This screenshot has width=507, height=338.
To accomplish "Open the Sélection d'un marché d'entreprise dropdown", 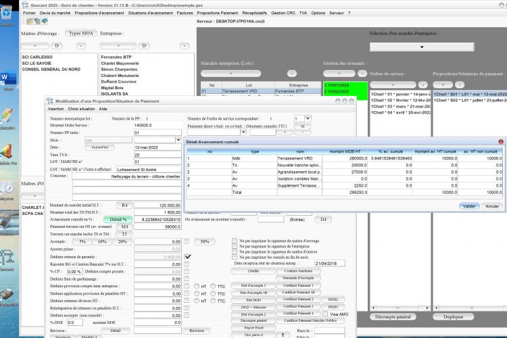I will [422, 47].
